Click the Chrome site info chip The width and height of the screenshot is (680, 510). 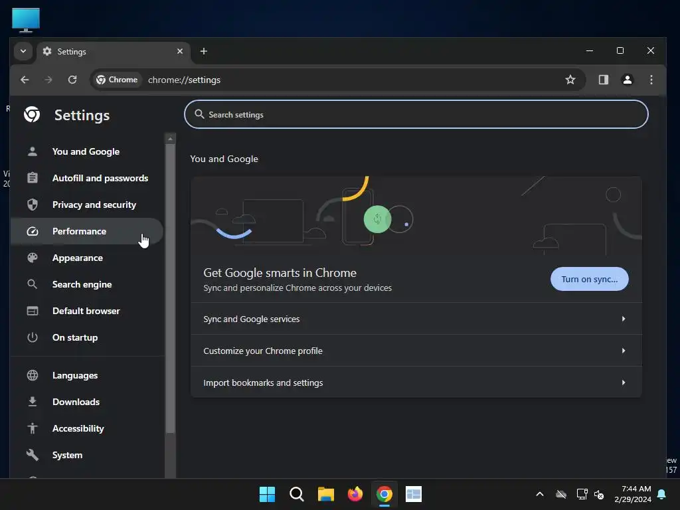coord(117,80)
